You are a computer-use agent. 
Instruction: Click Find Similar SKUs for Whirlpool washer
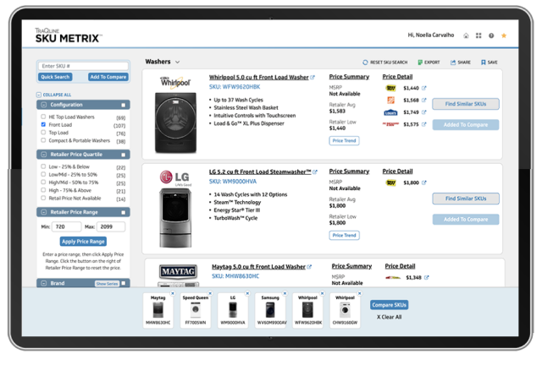pos(466,104)
